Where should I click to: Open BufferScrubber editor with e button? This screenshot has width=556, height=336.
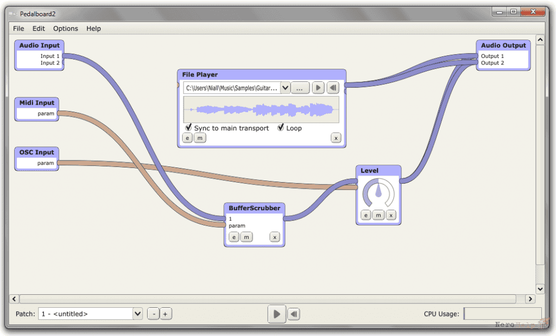234,237
